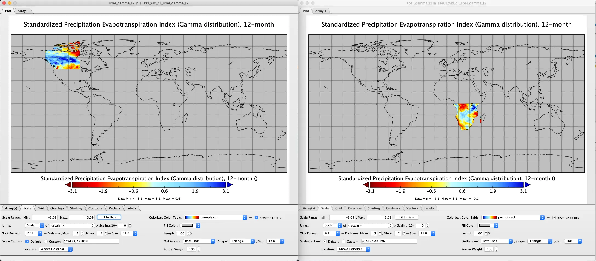Open the tick Size dropdown in Tile61 window
This screenshot has width=596, height=261.
[427, 233]
